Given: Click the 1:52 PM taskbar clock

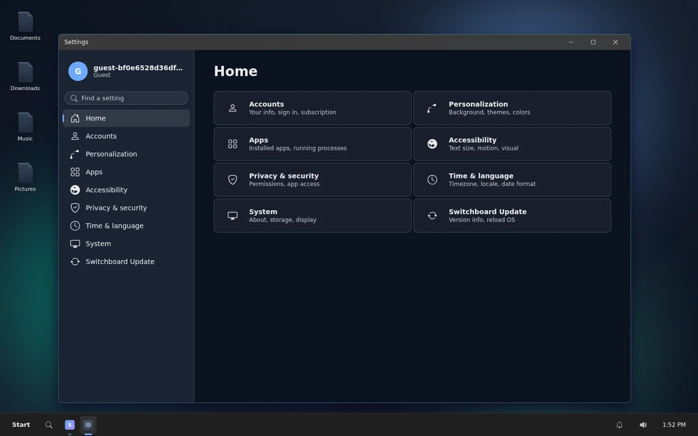Looking at the screenshot, I should [x=674, y=425].
